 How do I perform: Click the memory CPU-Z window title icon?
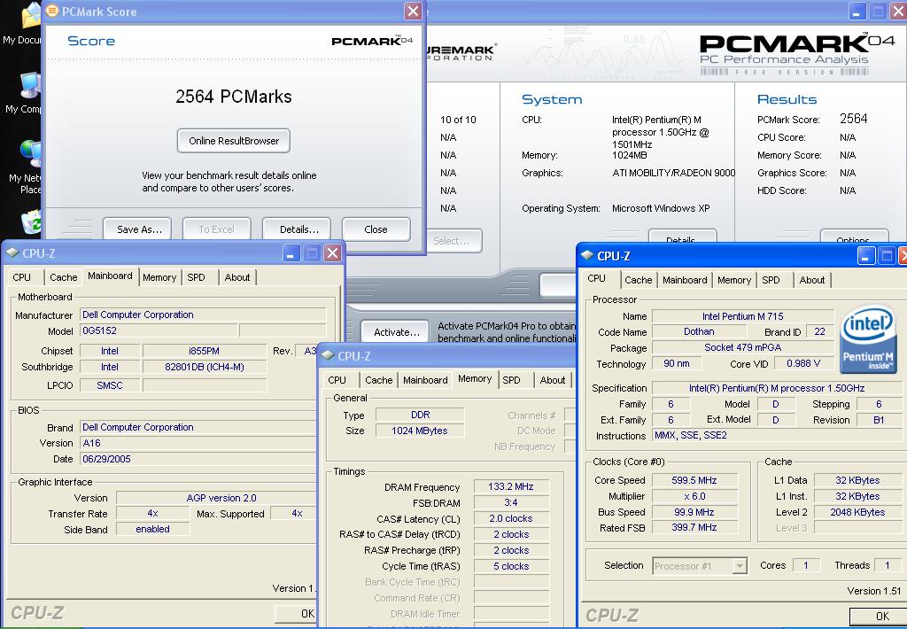328,356
